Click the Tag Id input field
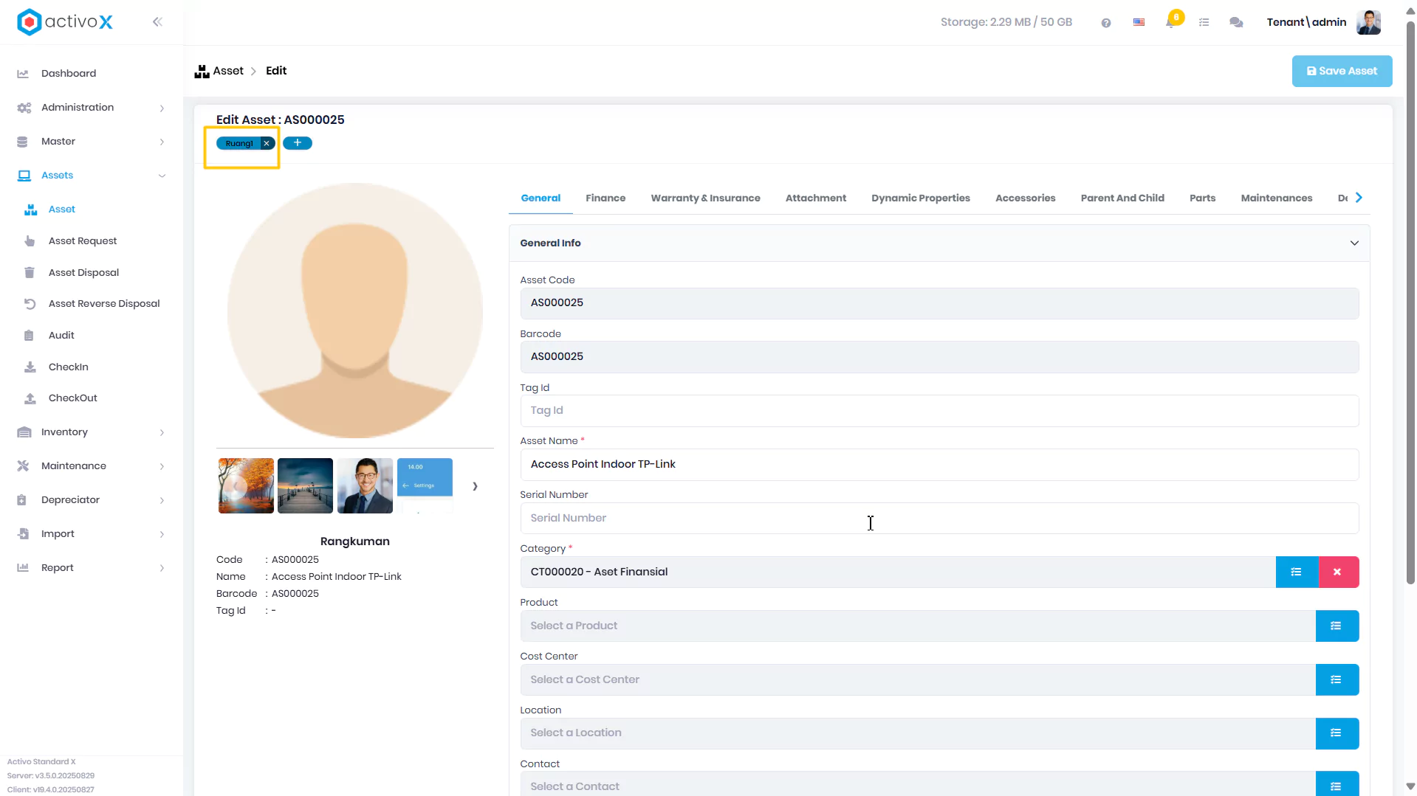 [939, 411]
